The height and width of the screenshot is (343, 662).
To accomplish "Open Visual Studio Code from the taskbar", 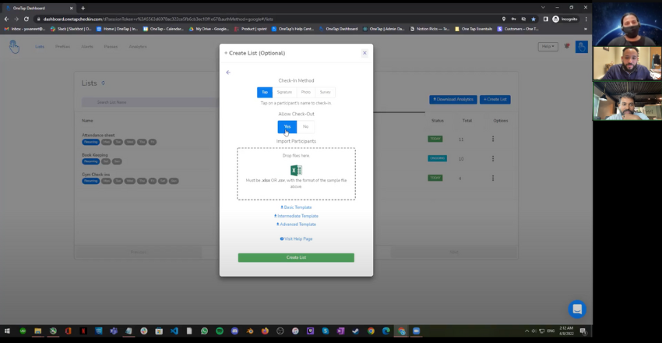I will click(174, 331).
